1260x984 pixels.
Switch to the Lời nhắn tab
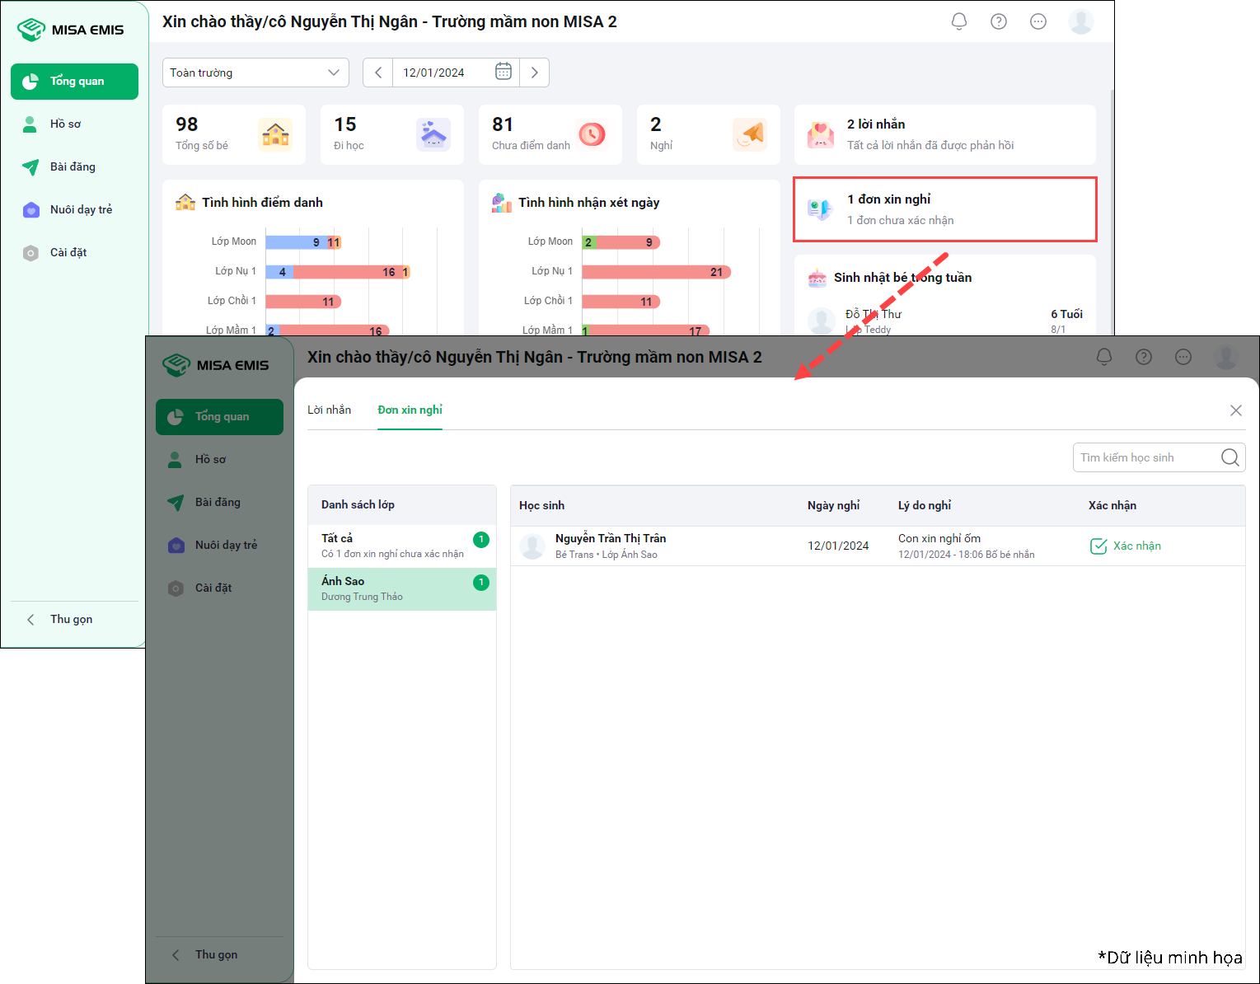pos(329,410)
